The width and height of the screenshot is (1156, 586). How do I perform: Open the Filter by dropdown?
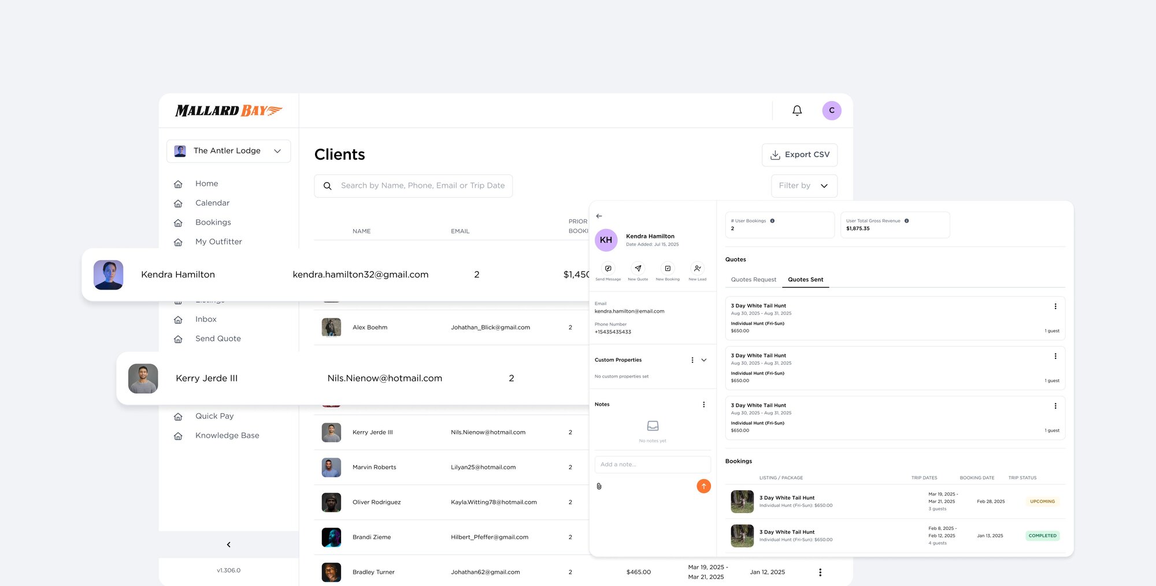803,186
